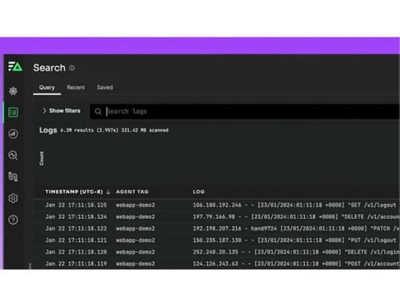Click the magnifier icon in search bar
Viewport: 400px width, 300px height.
[98, 111]
